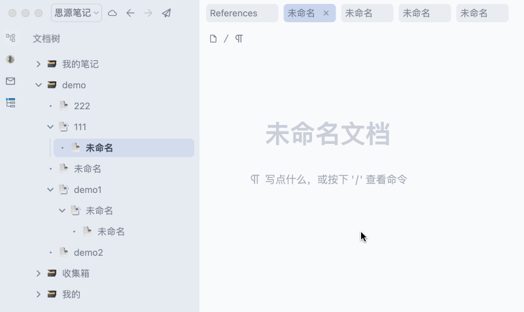Collapse the demo notebook
524x312 pixels.
[x=39, y=85]
